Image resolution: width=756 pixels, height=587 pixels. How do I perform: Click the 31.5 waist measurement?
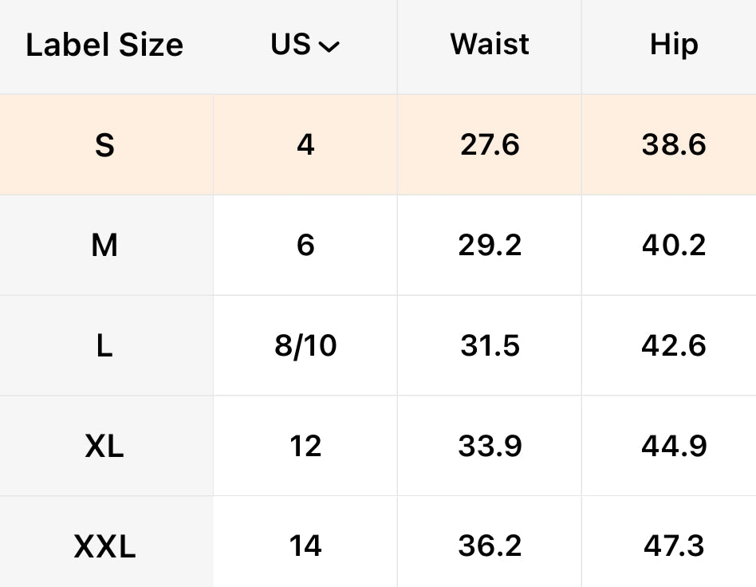[x=490, y=346]
